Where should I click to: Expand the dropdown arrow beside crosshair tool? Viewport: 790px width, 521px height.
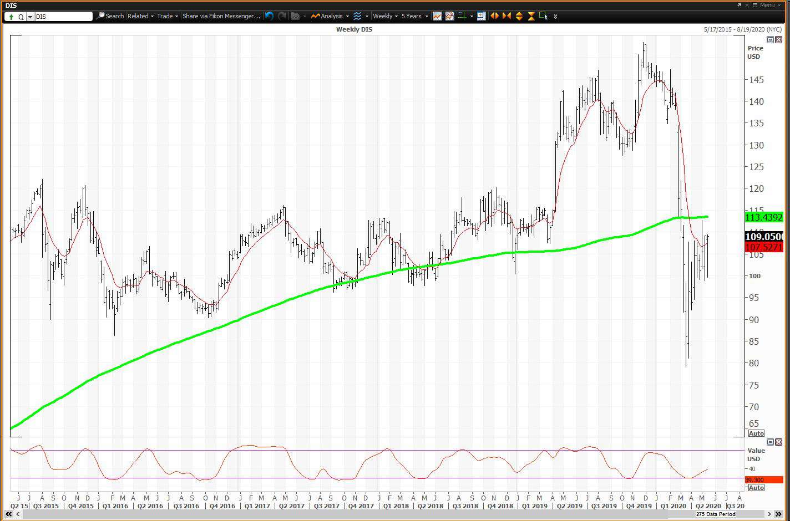472,17
